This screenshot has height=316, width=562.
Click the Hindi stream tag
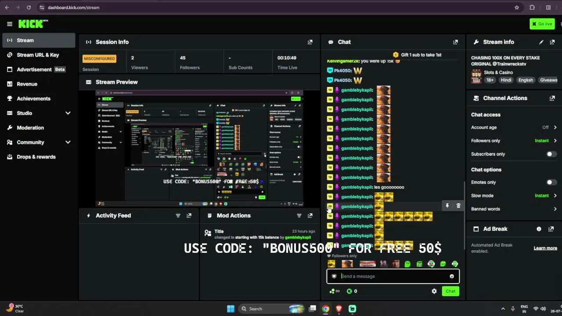[x=506, y=80]
